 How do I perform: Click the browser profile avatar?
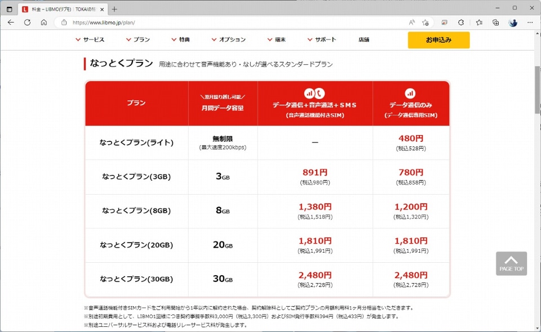point(513,23)
